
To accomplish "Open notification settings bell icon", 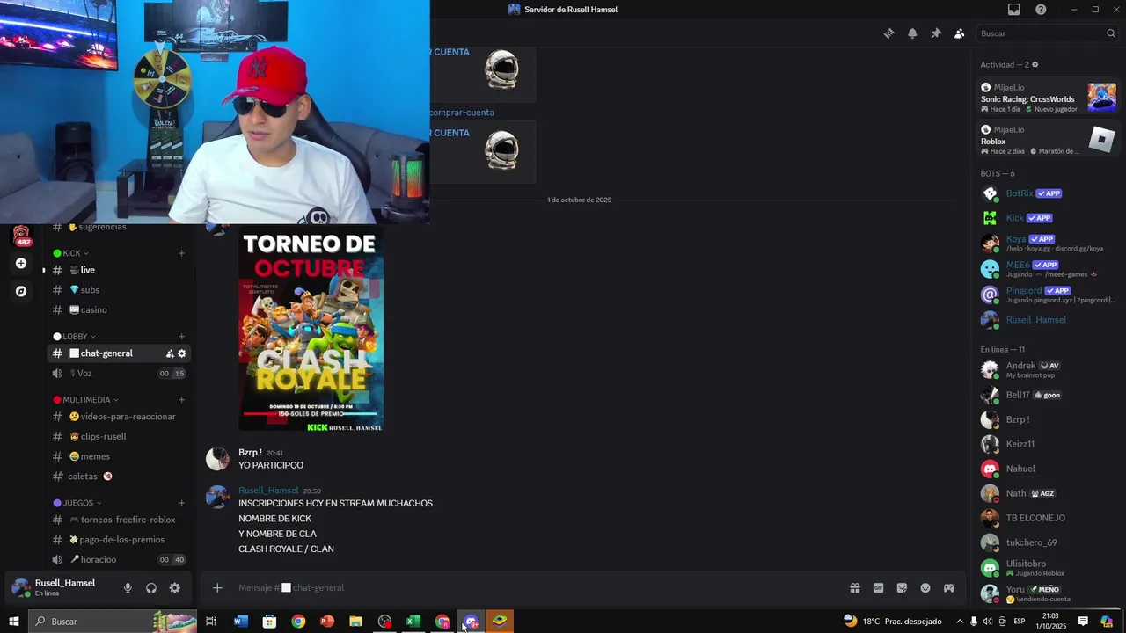I will pos(912,33).
